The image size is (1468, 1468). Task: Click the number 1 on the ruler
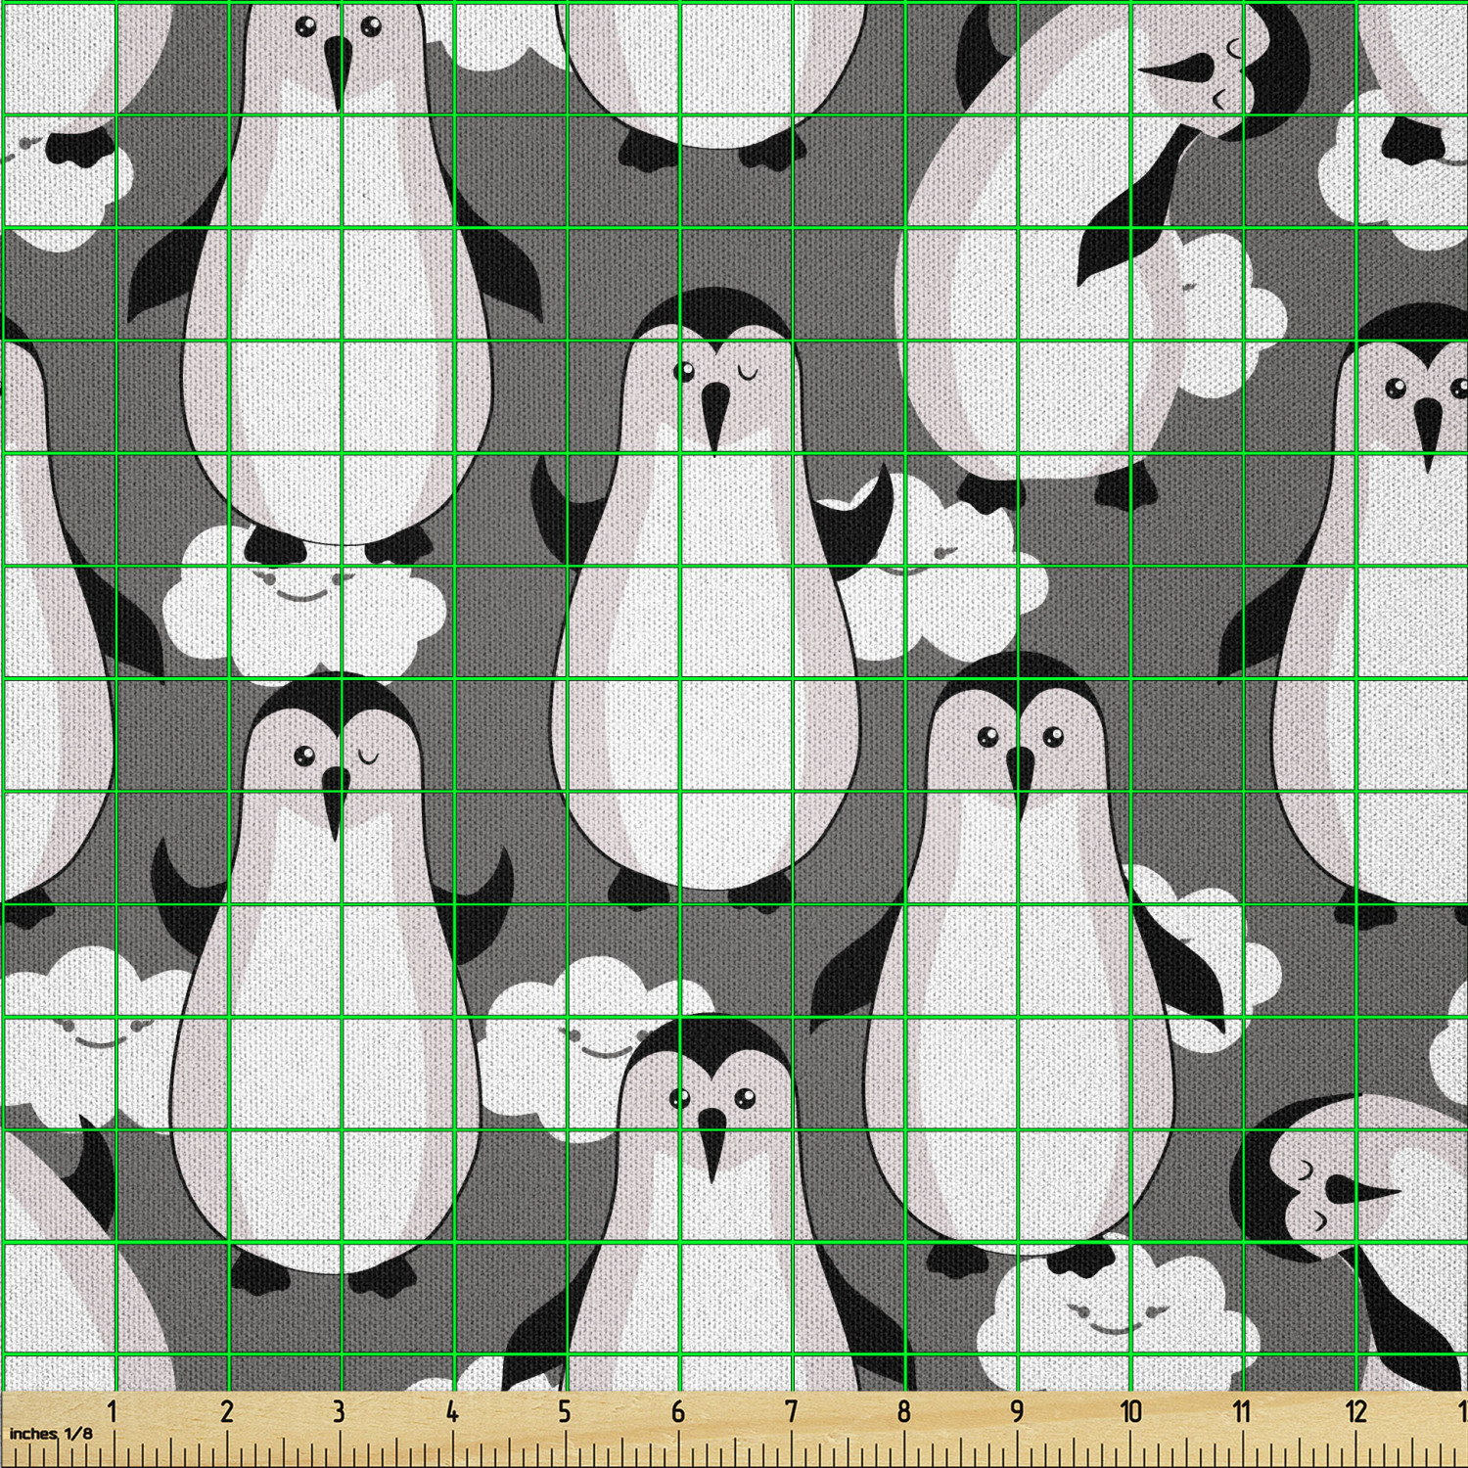click(x=113, y=1411)
